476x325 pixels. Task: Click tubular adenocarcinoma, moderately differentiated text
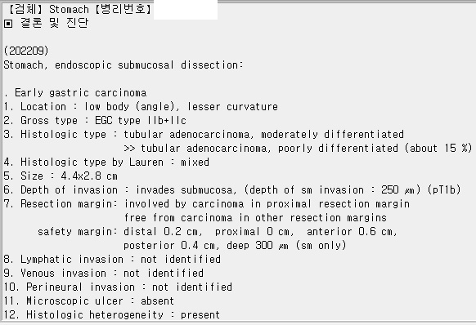click(x=263, y=134)
